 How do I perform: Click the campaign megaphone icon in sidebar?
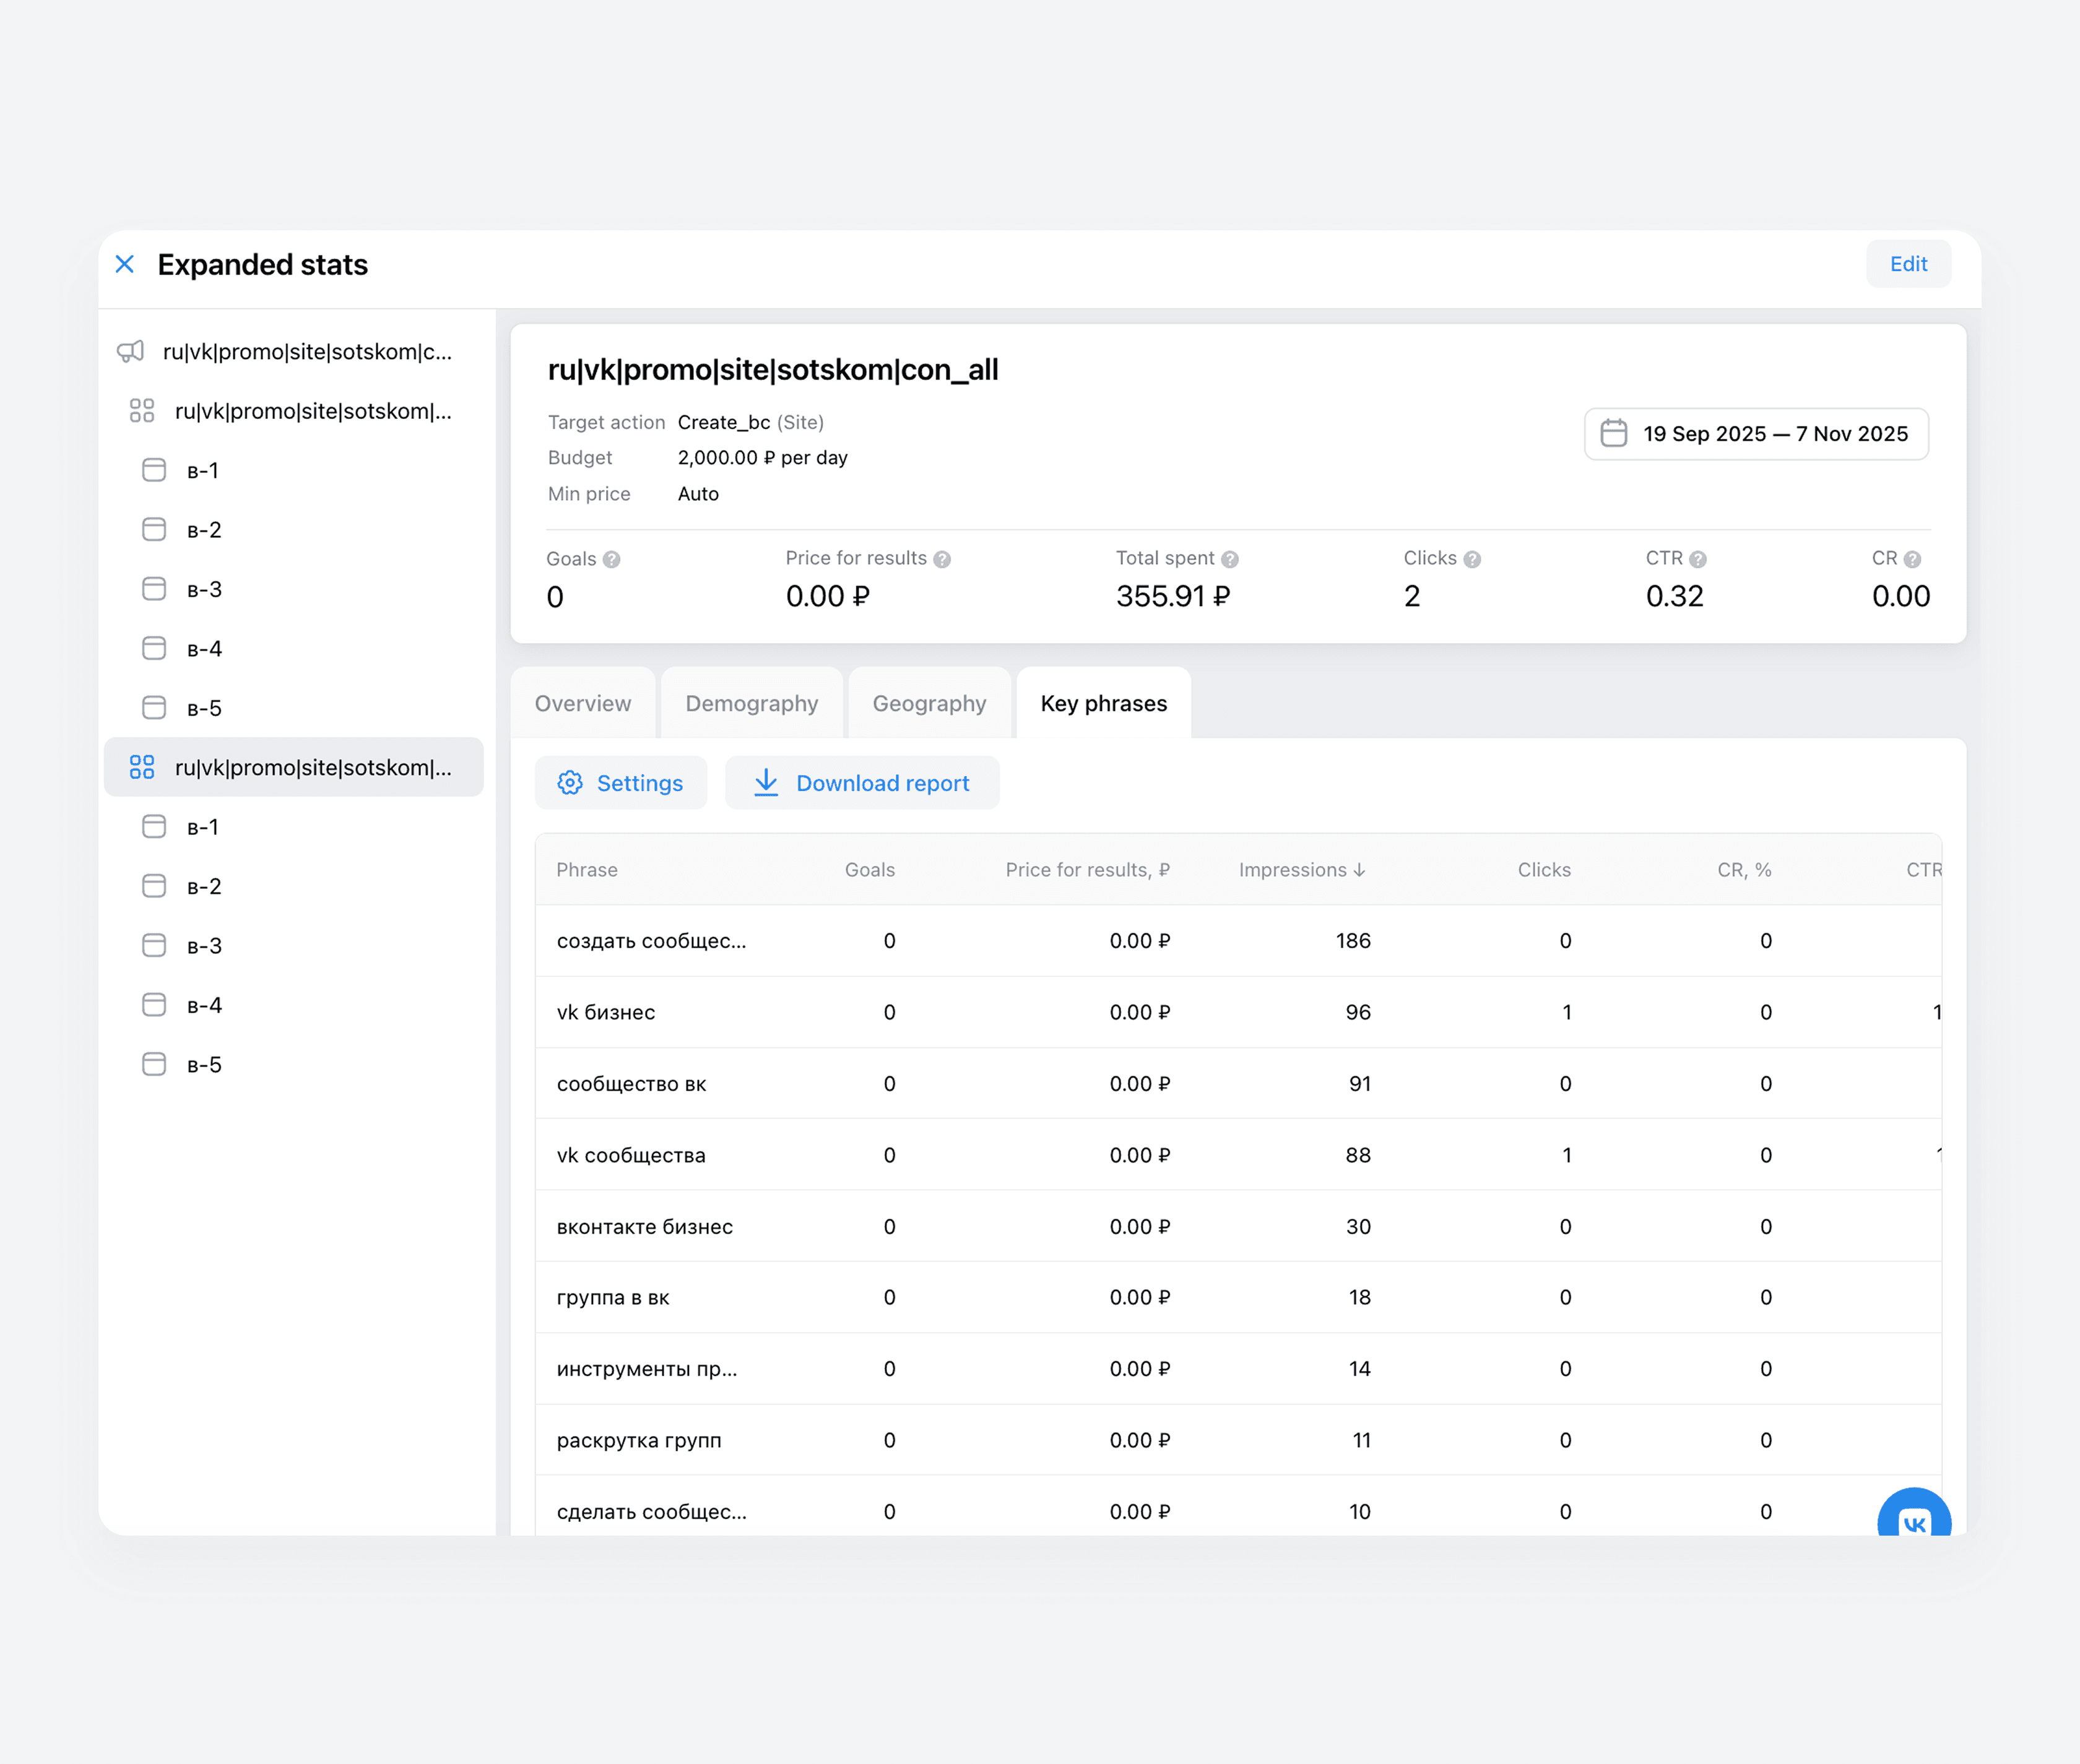(131, 351)
